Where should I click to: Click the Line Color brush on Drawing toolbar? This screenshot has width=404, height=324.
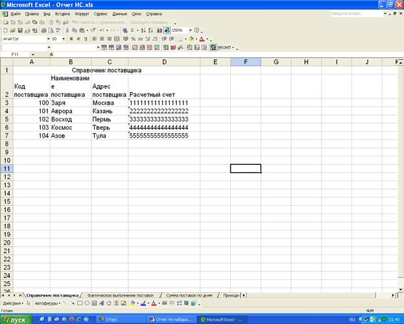(143, 303)
